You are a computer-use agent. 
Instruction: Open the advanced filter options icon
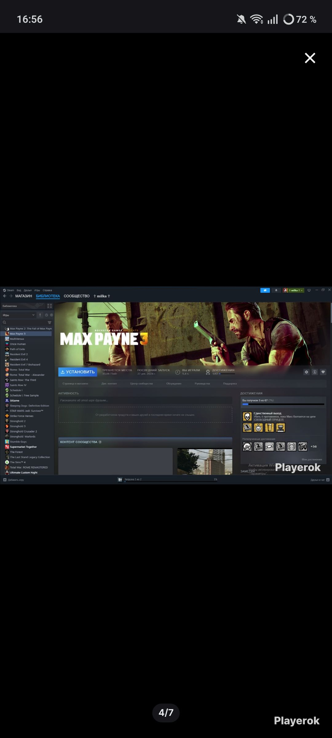coord(49,323)
